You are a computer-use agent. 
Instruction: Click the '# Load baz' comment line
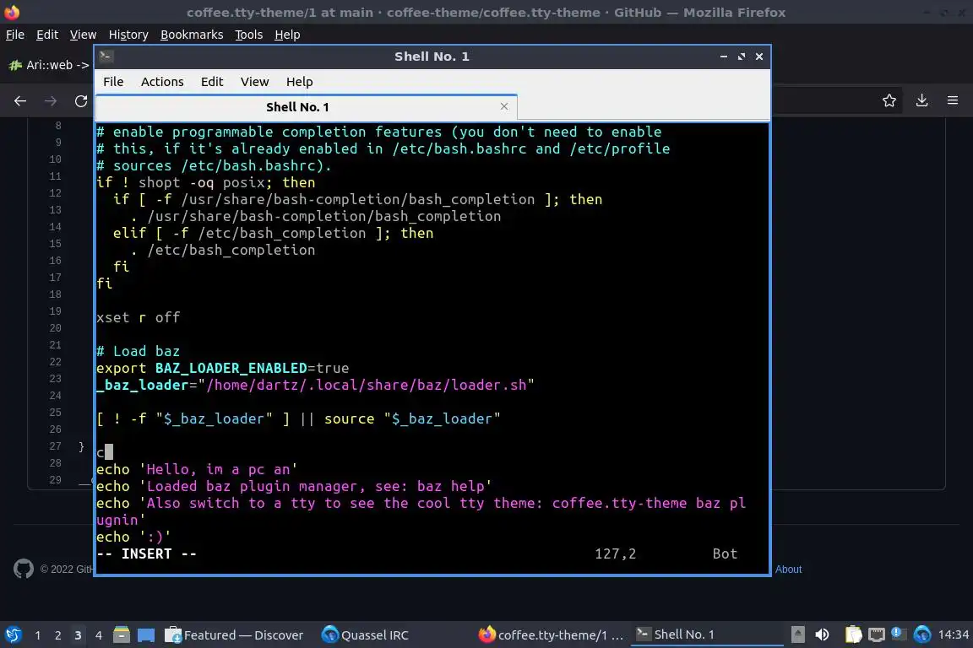(x=138, y=351)
